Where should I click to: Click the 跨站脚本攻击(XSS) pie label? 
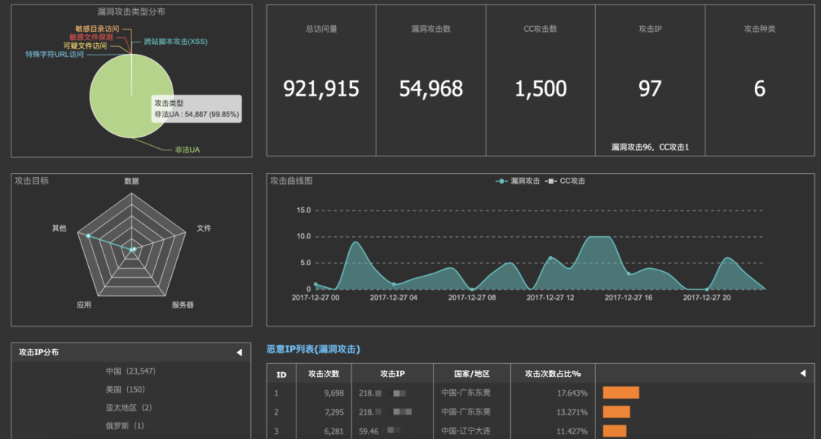pyautogui.click(x=176, y=41)
